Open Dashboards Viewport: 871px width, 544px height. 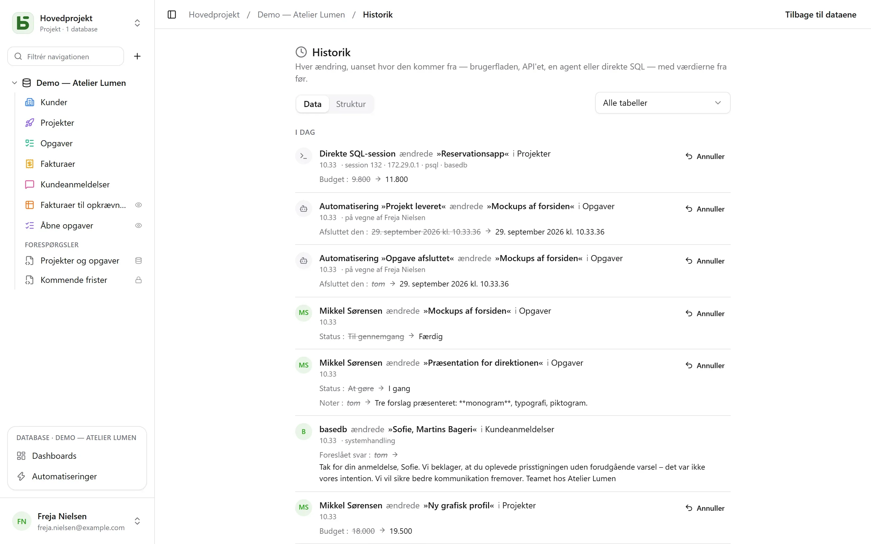click(77, 456)
